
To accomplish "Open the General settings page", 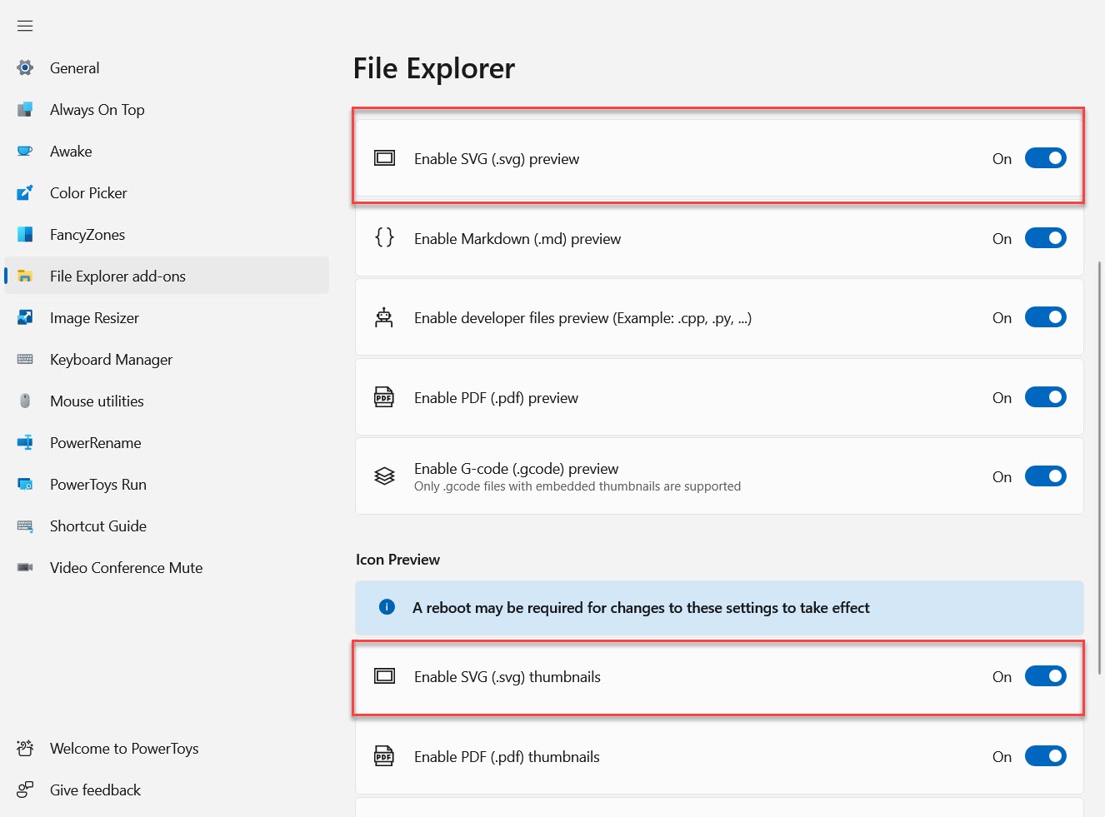I will click(x=167, y=67).
